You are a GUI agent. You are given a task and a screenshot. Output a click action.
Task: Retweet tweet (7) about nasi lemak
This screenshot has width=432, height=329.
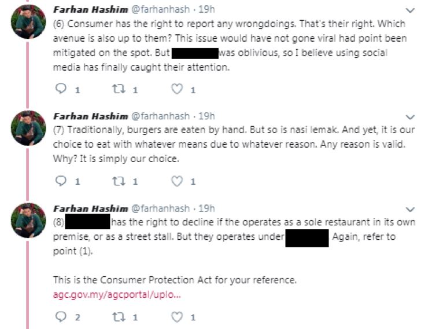click(x=119, y=181)
